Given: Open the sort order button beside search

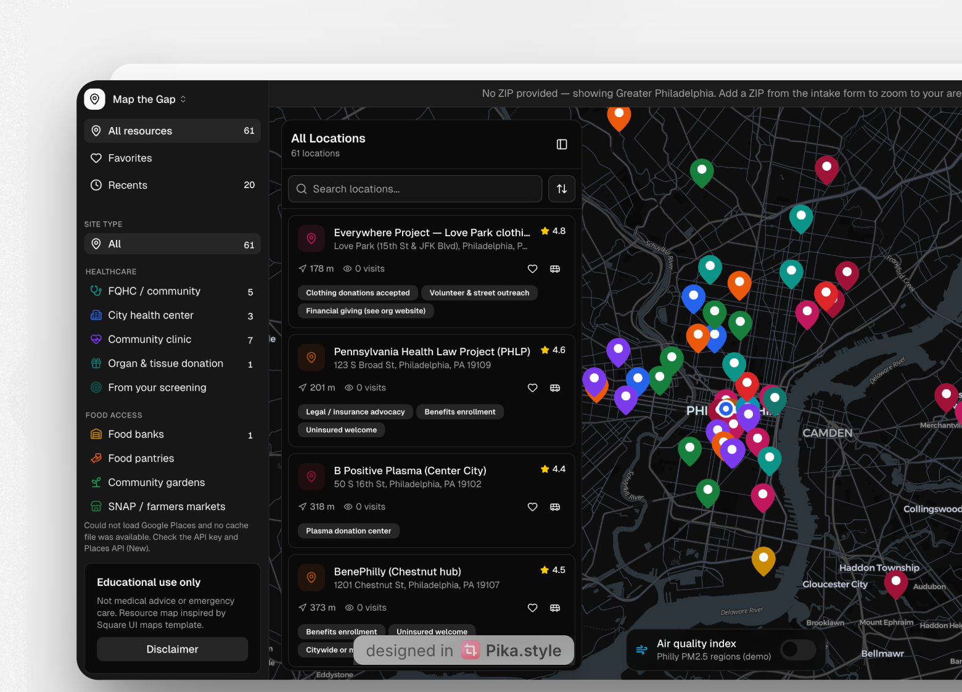Looking at the screenshot, I should coord(562,189).
